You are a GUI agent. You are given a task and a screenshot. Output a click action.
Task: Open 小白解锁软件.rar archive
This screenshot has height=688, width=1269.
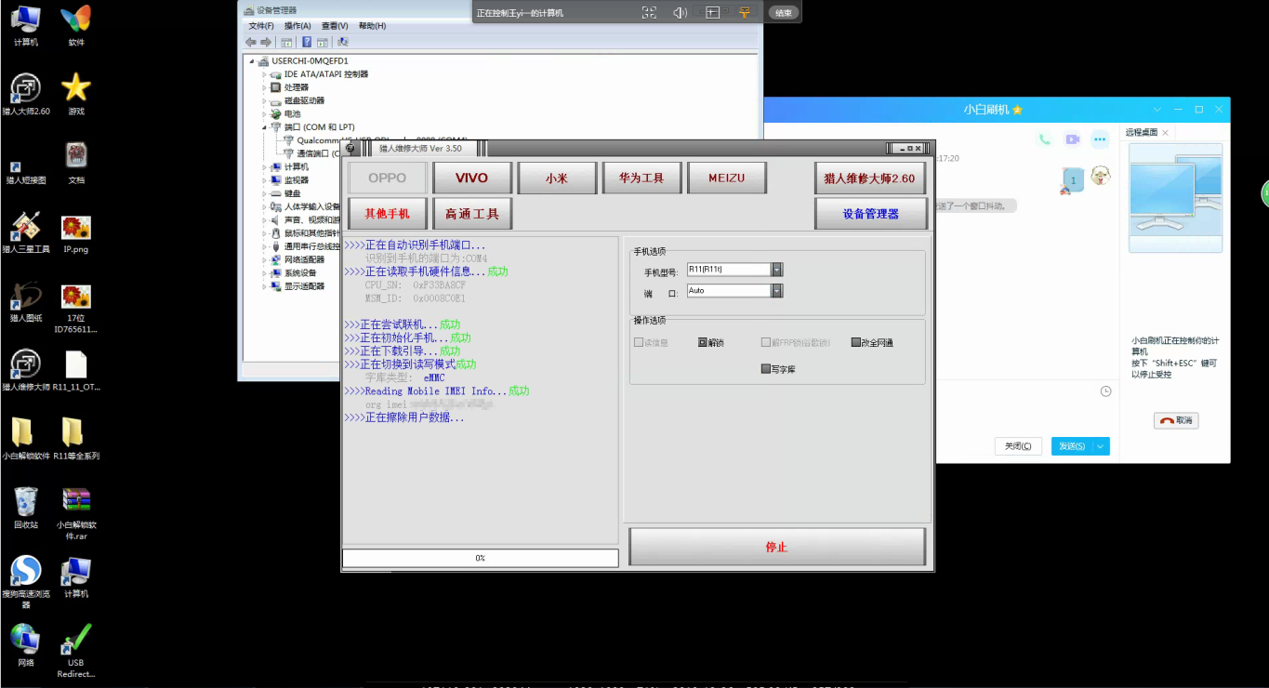pyautogui.click(x=76, y=512)
